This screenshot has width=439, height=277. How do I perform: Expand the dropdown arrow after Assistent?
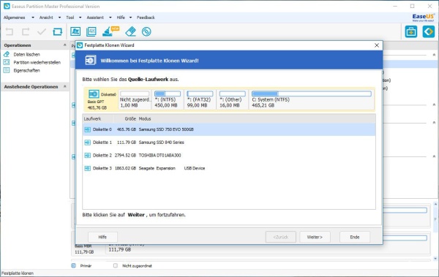(110, 18)
